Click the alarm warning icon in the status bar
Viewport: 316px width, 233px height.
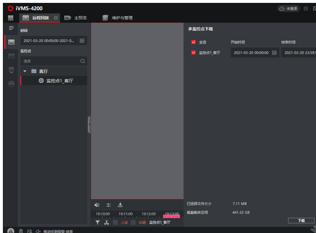click(x=11, y=231)
